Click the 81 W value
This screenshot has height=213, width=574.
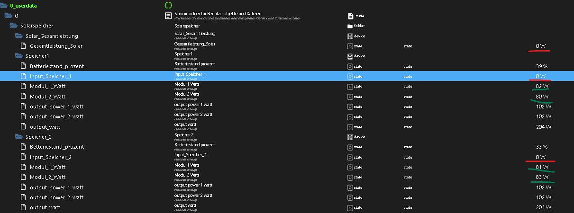(542, 168)
